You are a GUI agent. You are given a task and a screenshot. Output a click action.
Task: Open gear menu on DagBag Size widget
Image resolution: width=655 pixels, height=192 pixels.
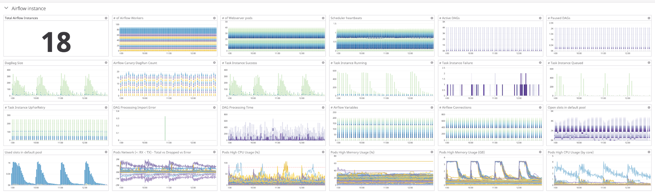[x=106, y=63]
